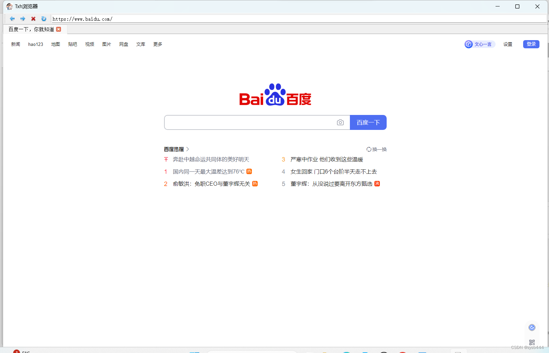The image size is (549, 353).
Task: Click the browser back arrow icon
Action: [x=12, y=19]
